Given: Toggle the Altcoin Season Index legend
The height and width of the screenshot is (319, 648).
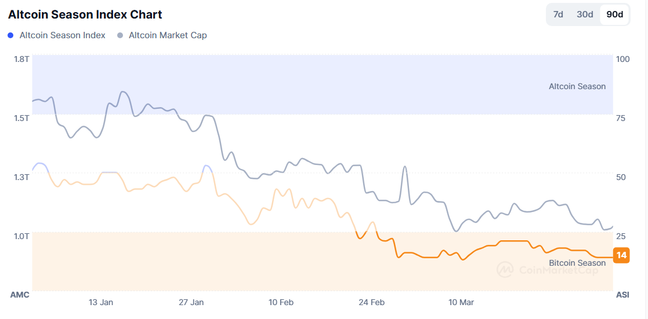Looking at the screenshot, I should pos(63,35).
